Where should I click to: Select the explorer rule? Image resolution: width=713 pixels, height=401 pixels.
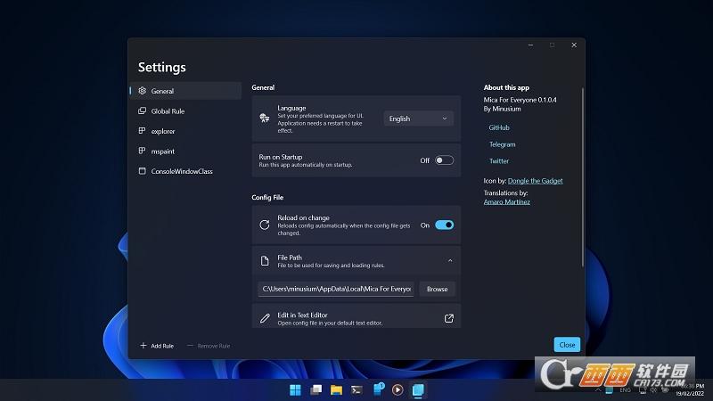[x=185, y=131]
